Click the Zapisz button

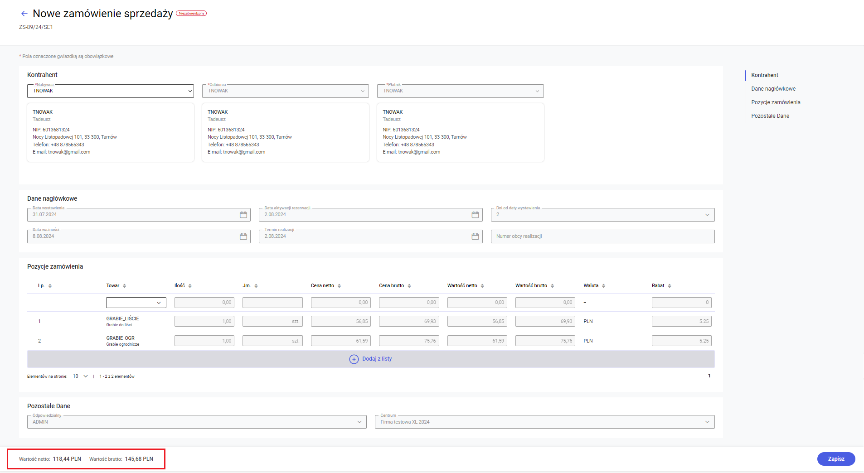[x=836, y=459]
